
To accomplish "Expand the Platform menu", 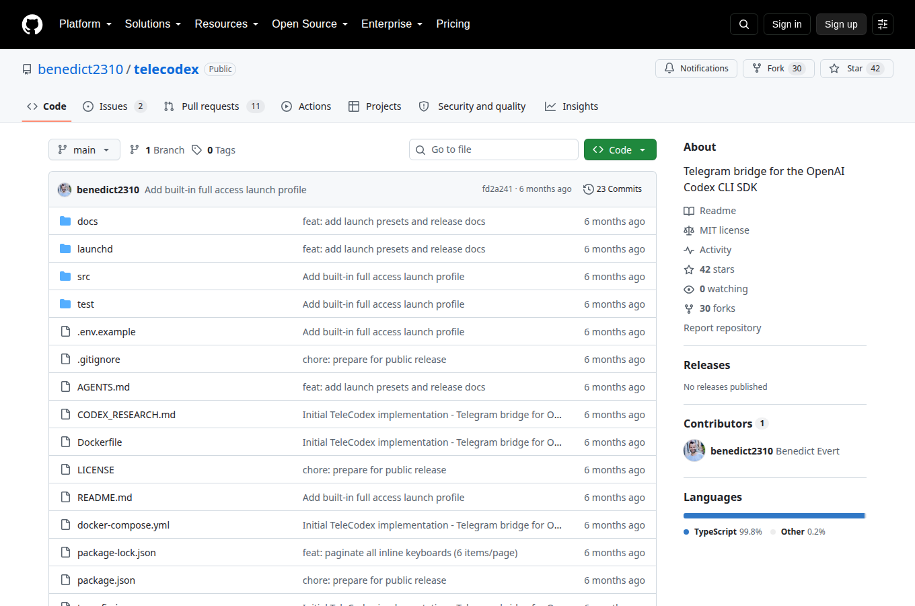I will 85,24.
